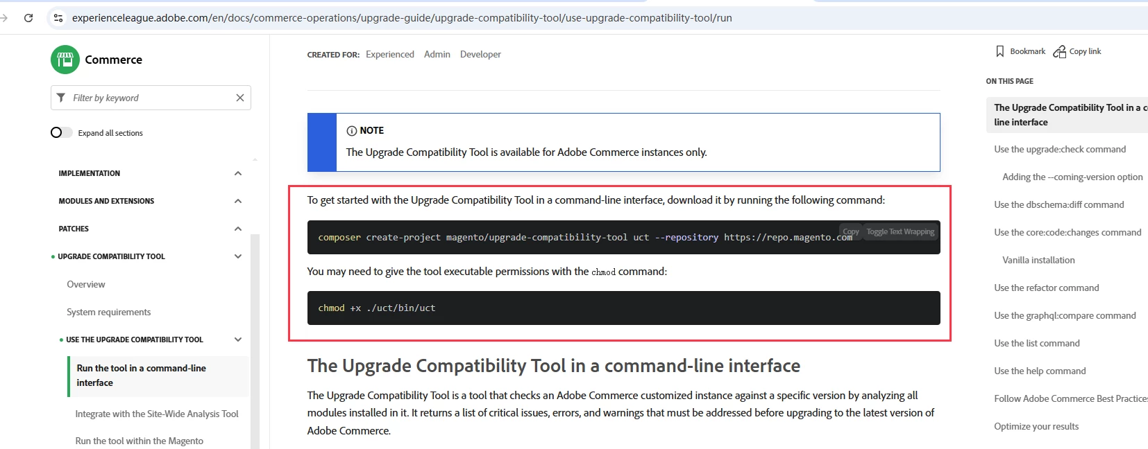The image size is (1148, 449).
Task: Open Run the tool within the Magento
Action: [x=140, y=441]
